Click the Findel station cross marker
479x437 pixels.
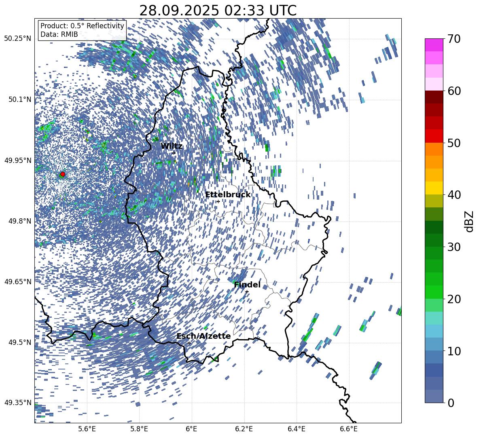coord(247,292)
